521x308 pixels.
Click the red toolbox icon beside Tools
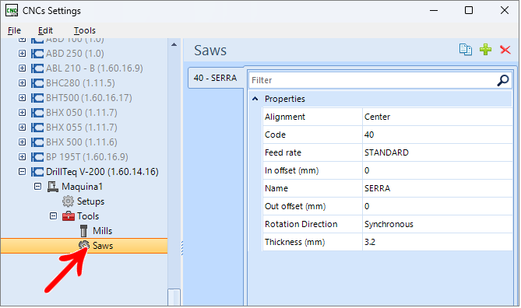tap(69, 216)
